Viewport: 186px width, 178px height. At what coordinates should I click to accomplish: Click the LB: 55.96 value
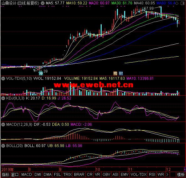click(74, 146)
